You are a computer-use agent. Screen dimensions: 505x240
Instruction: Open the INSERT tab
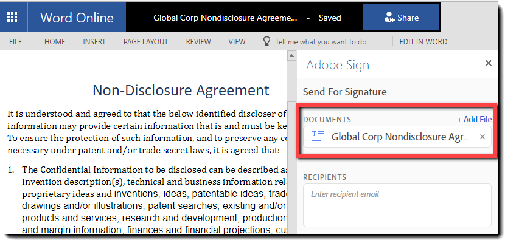pyautogui.click(x=94, y=42)
